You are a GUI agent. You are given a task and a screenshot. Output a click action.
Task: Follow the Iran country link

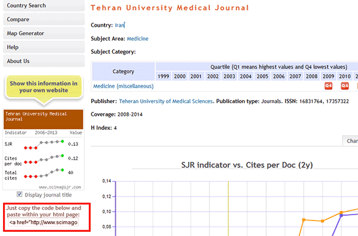pyautogui.click(x=119, y=25)
